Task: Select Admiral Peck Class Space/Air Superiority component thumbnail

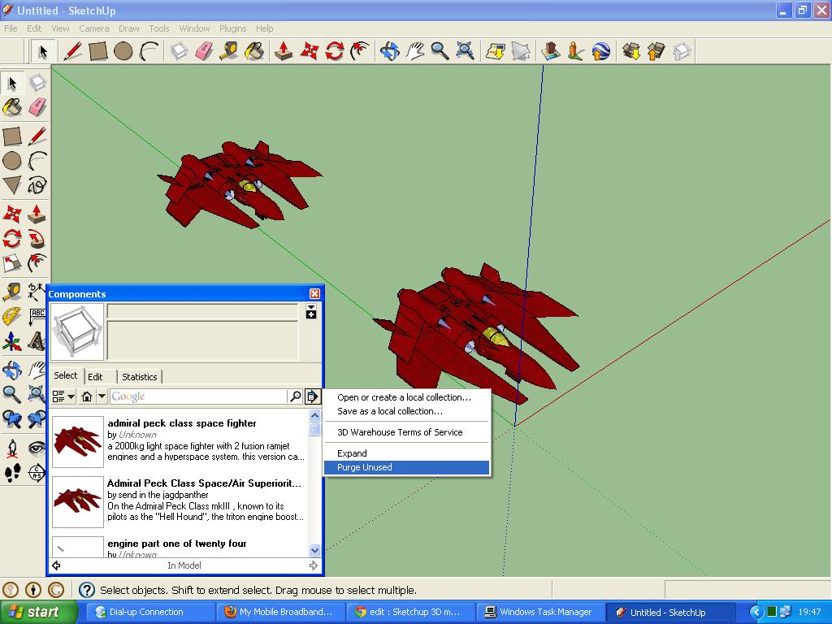Action: coord(77,501)
